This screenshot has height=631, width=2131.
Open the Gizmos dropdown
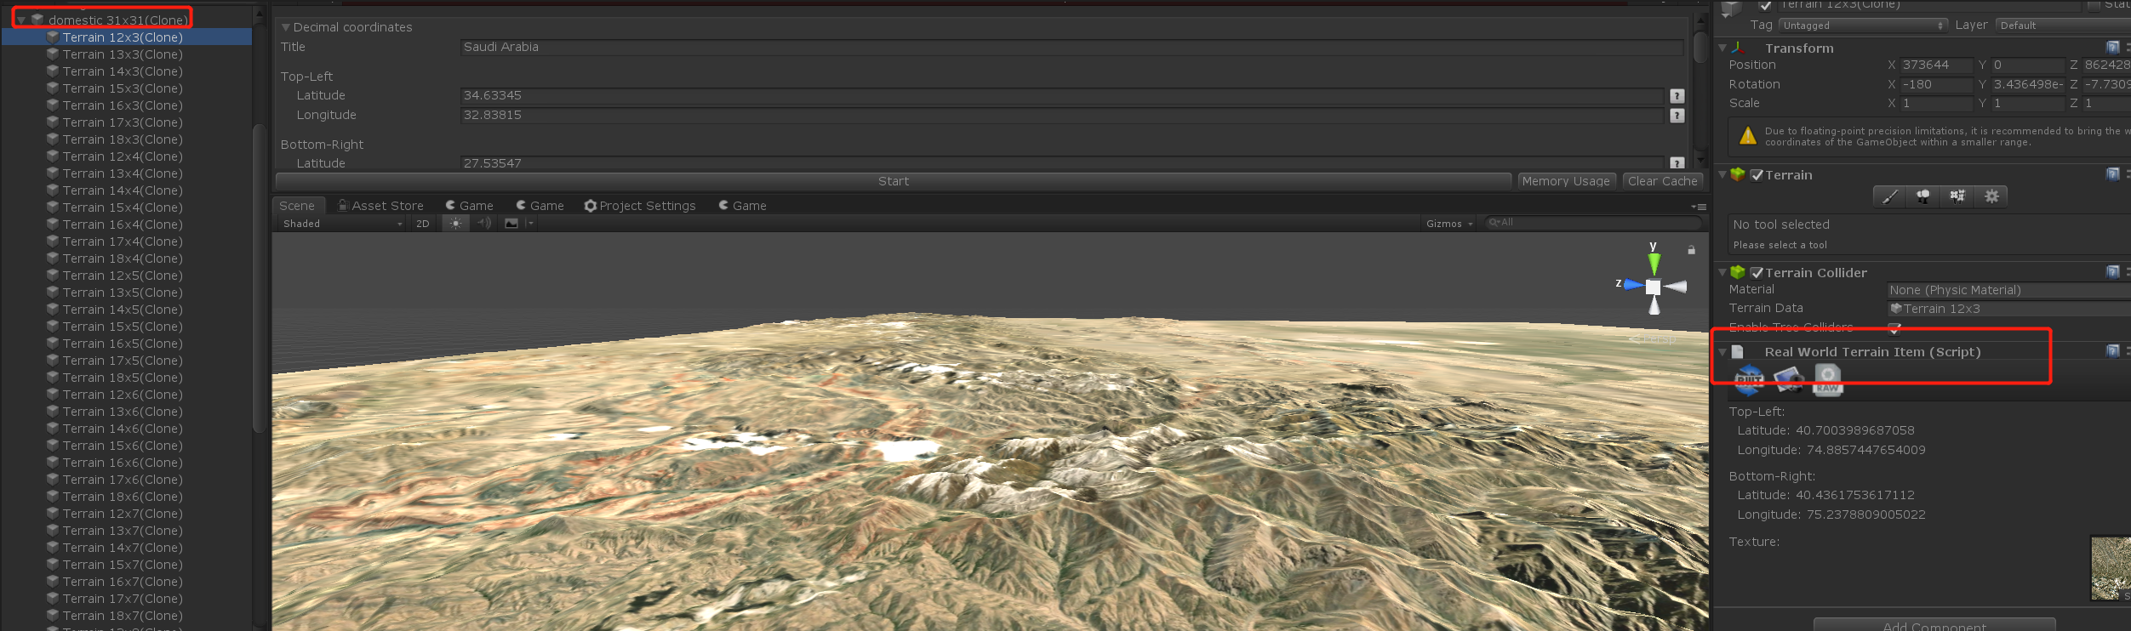coord(1448,224)
